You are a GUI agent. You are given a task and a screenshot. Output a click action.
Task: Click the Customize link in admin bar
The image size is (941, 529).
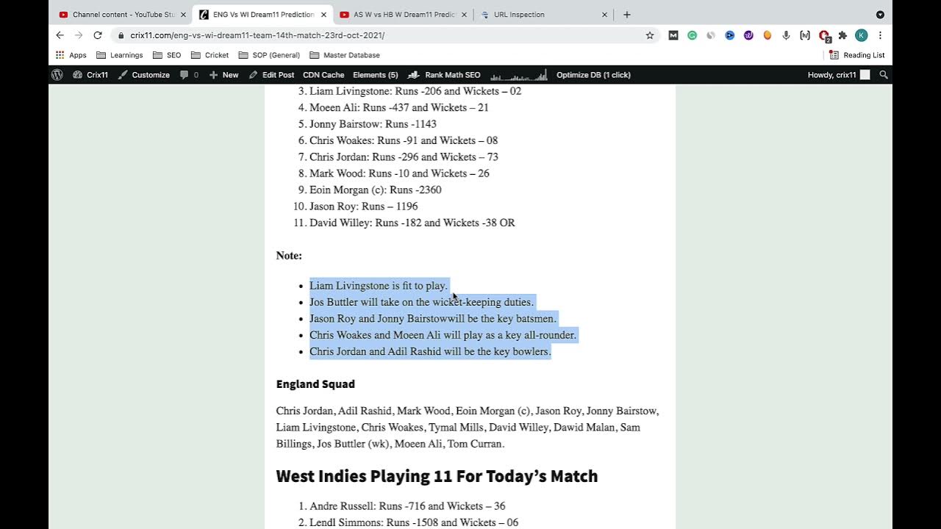(144, 75)
